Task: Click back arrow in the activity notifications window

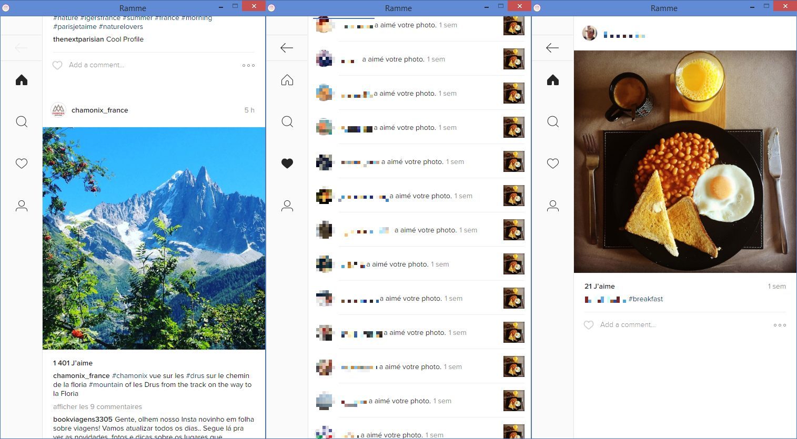Action: tap(287, 48)
